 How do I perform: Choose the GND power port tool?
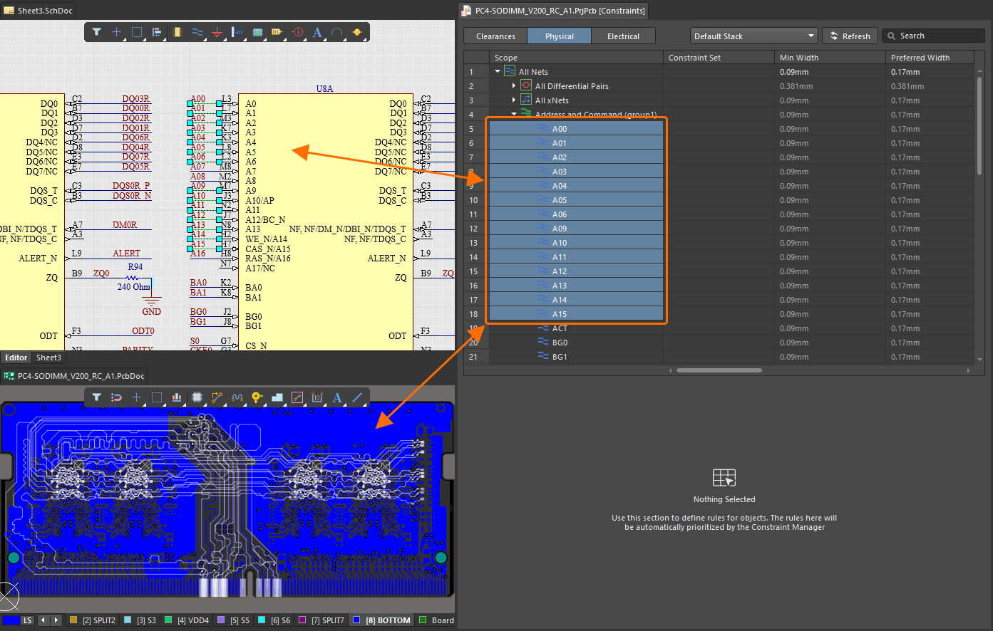click(x=217, y=32)
